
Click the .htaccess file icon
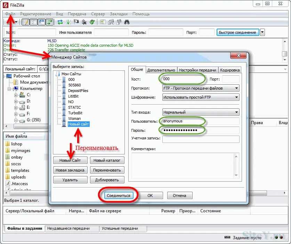8,183
